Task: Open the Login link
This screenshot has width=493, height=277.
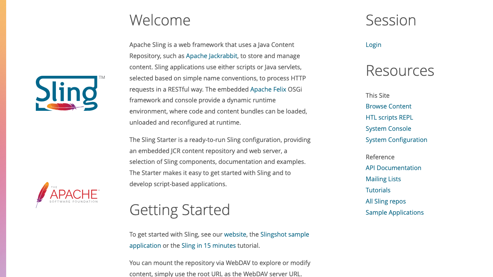Action: click(373, 45)
